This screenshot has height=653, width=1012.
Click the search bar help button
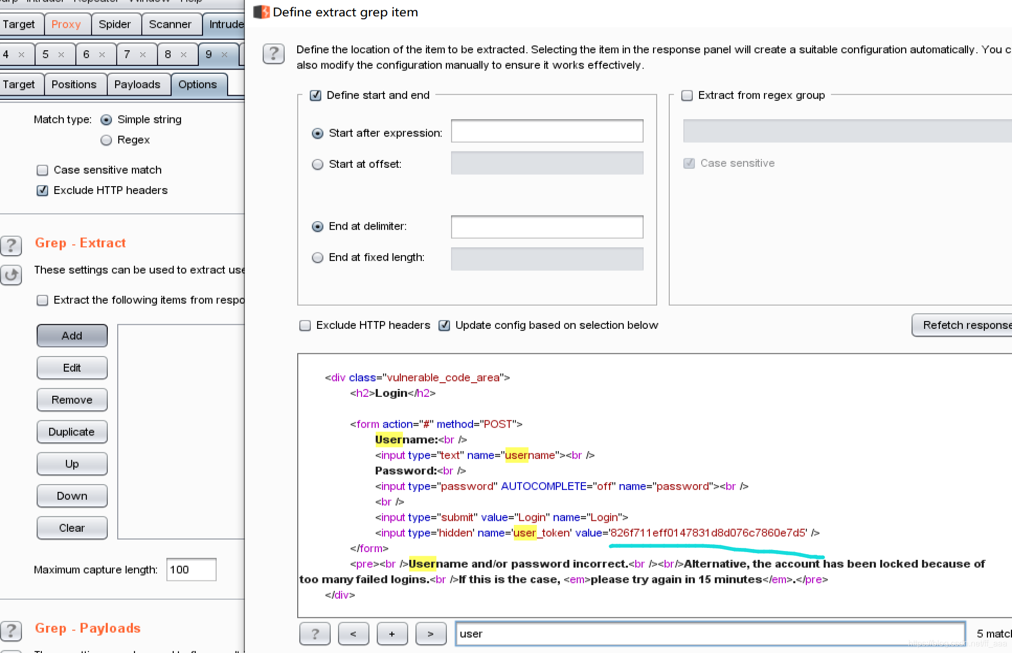(x=314, y=634)
